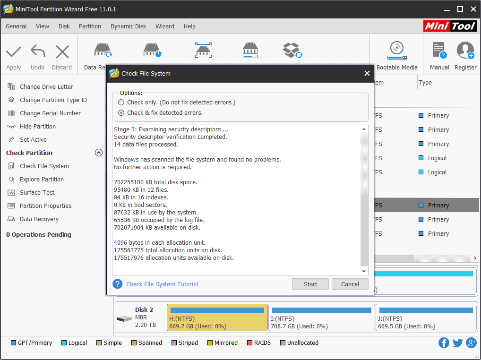Viewport: 481px width, 360px height.
Task: Open Data Recovery from toolbar
Action: (x=103, y=51)
